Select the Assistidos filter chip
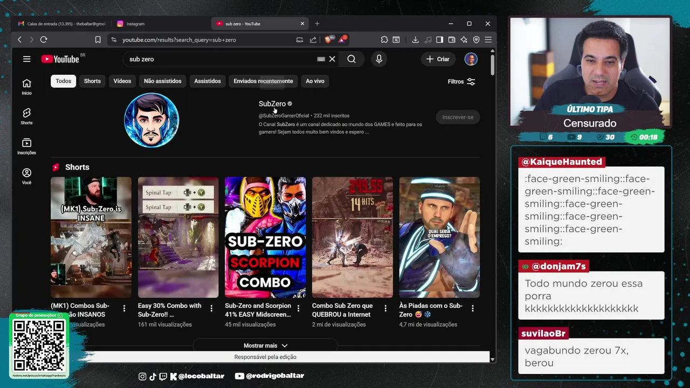This screenshot has height=388, width=690. (x=208, y=81)
